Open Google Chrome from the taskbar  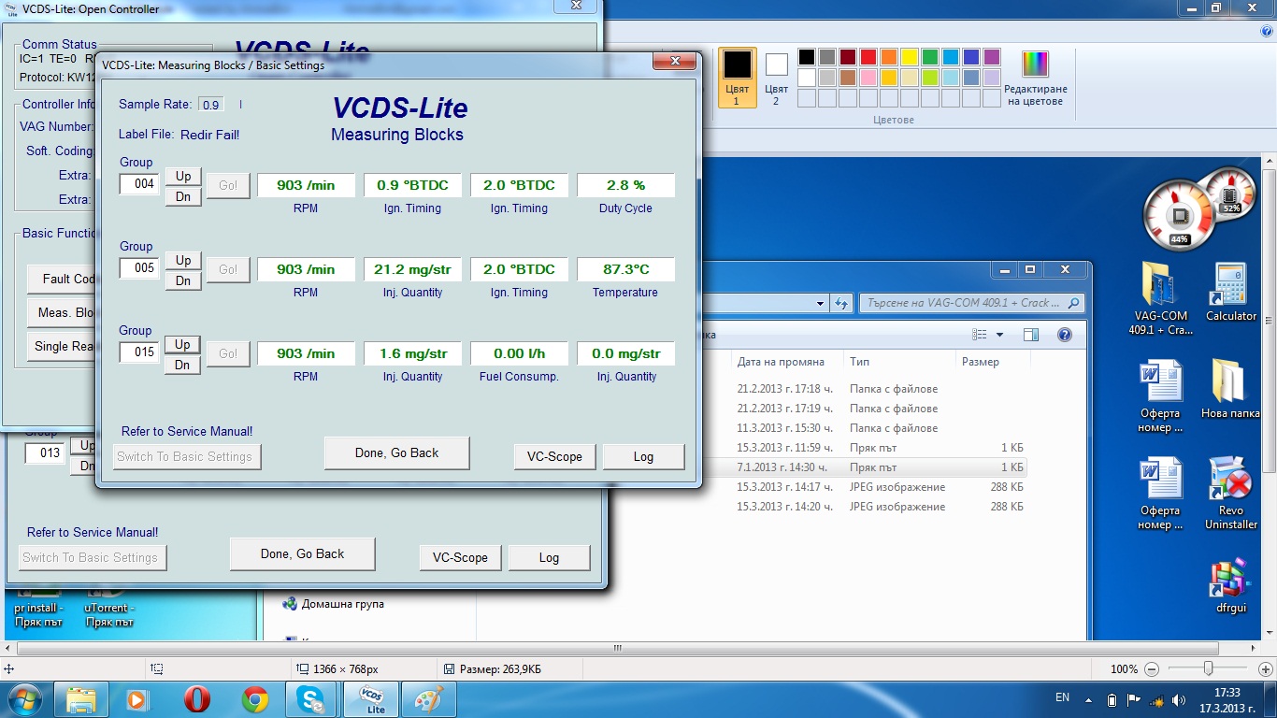point(254,699)
